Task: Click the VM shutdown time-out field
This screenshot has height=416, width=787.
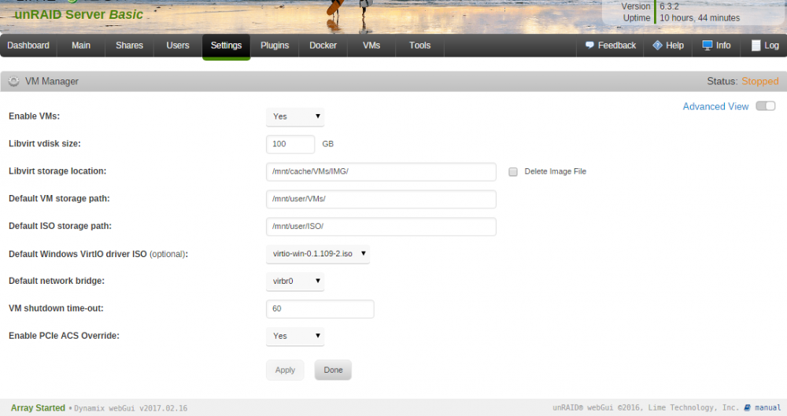Action: [320, 308]
